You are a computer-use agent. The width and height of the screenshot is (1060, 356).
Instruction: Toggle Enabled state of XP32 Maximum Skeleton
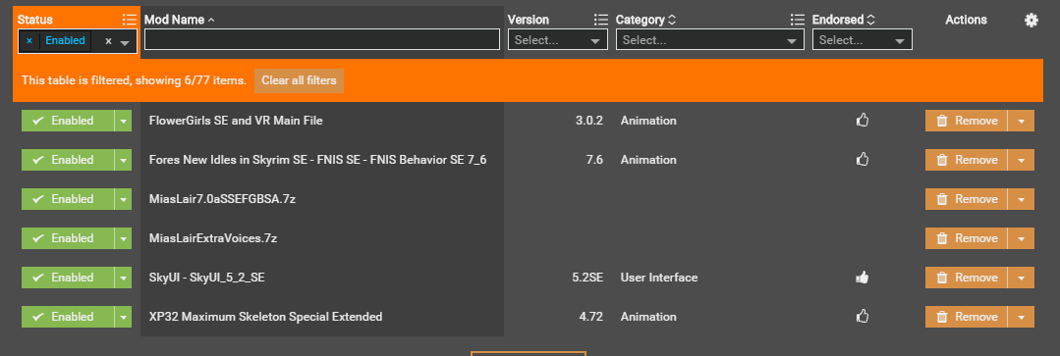(x=68, y=316)
